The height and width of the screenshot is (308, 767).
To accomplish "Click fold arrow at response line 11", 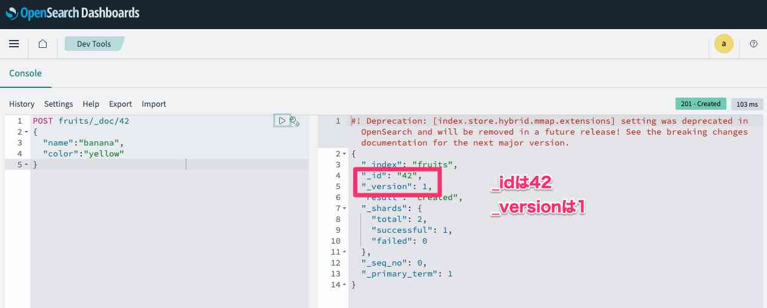I will (x=345, y=252).
